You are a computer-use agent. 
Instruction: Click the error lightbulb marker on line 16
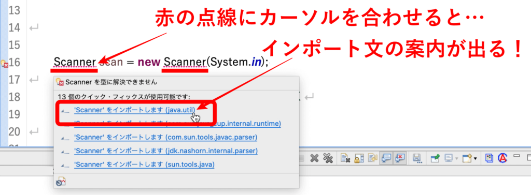point(4,63)
